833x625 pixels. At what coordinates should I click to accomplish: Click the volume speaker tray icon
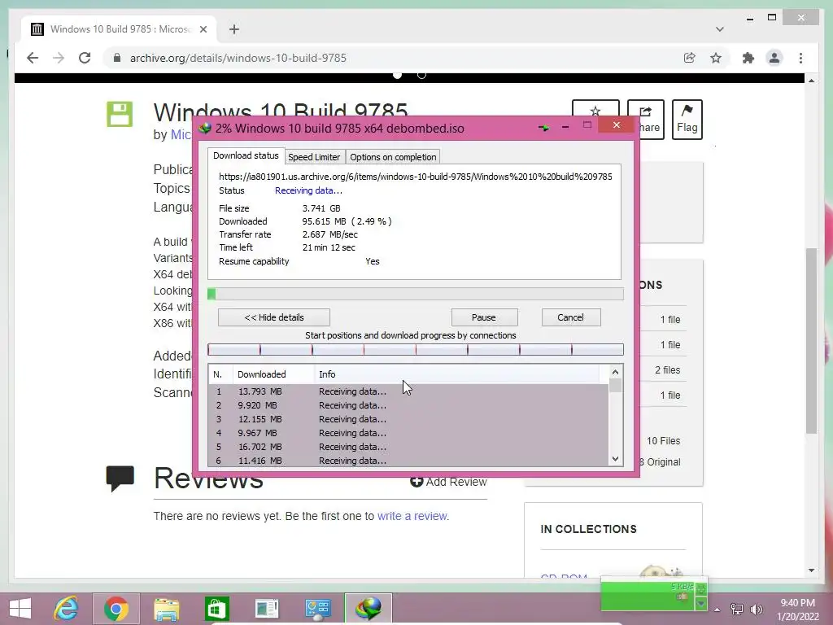[x=756, y=609]
